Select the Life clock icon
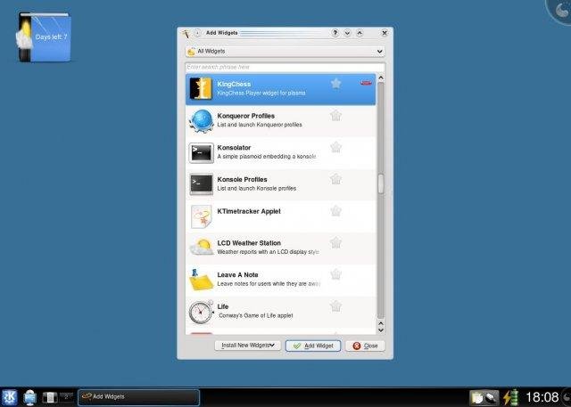571x407 pixels. click(201, 312)
